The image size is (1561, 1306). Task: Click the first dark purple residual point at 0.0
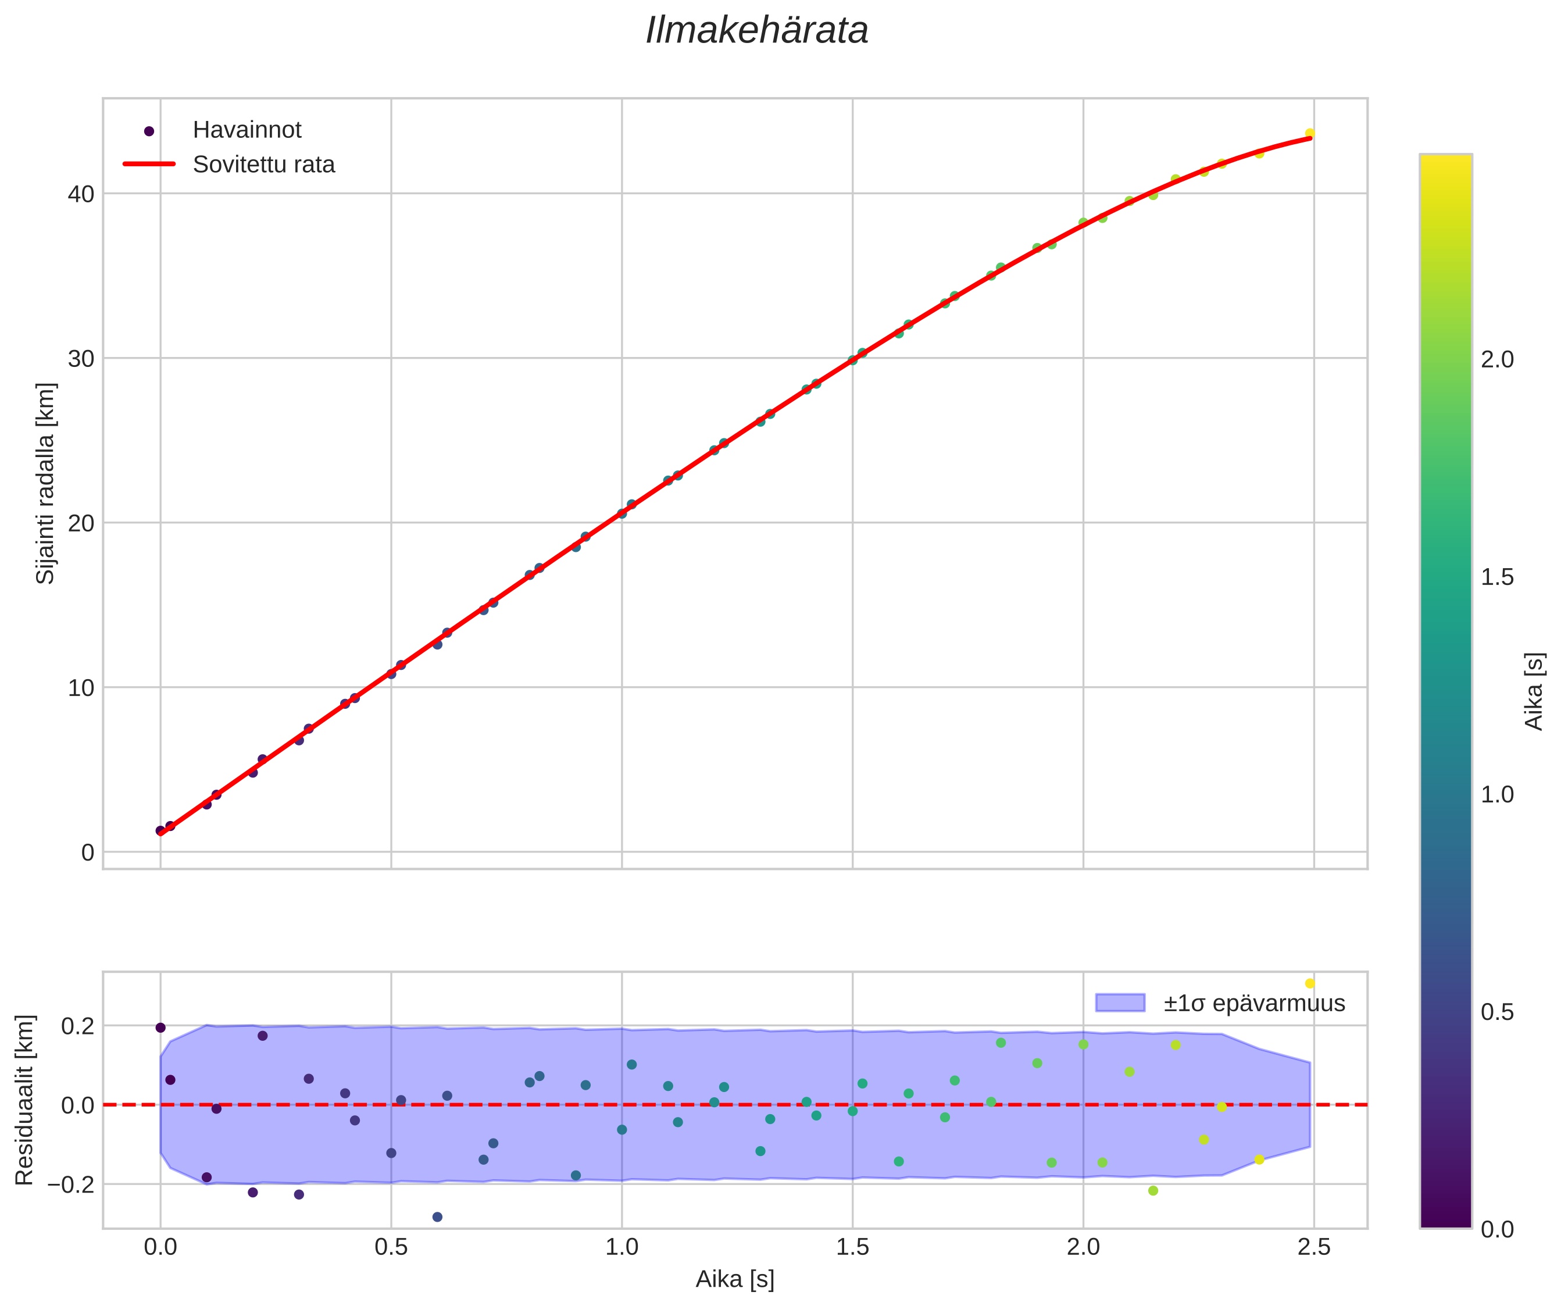160,1027
